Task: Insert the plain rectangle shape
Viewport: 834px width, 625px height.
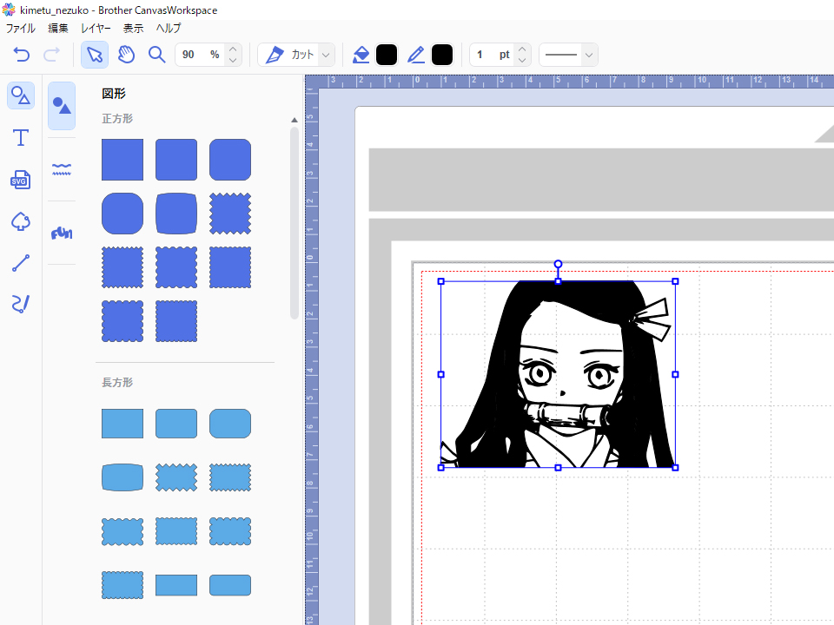Action: (x=122, y=424)
